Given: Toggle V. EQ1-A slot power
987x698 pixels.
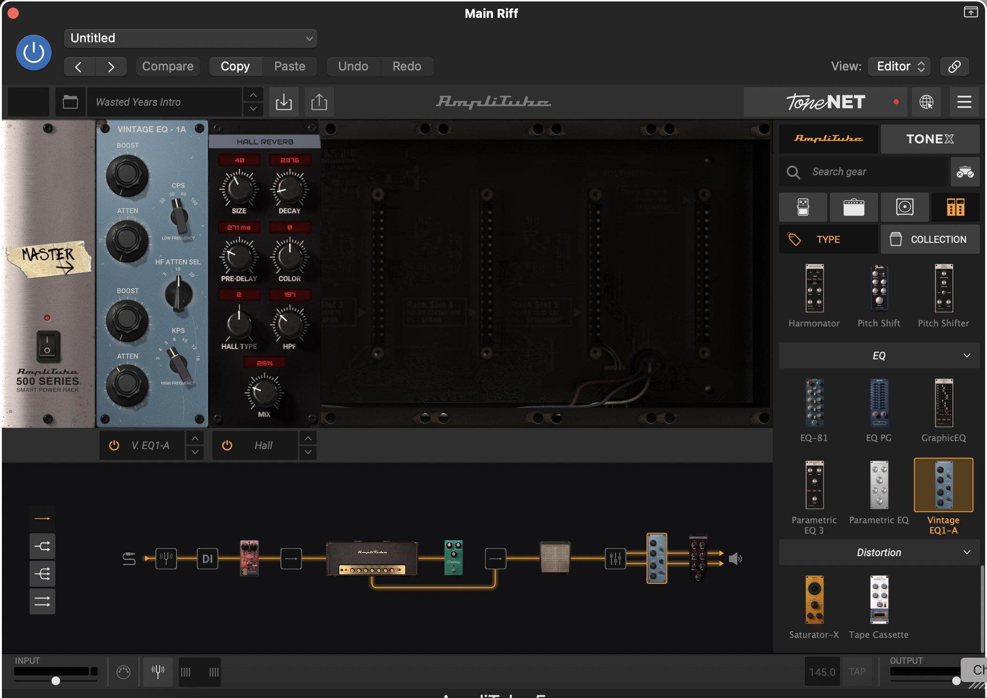Looking at the screenshot, I should point(114,445).
